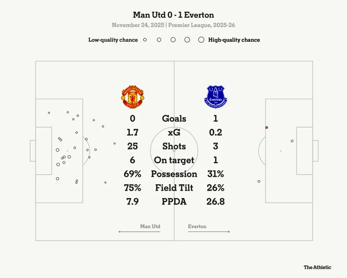
Task: Click the smallest low-quality chance legend circle
Action: [145, 40]
